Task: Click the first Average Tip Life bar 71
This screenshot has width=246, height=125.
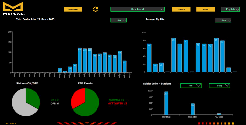Action: coord(149,58)
